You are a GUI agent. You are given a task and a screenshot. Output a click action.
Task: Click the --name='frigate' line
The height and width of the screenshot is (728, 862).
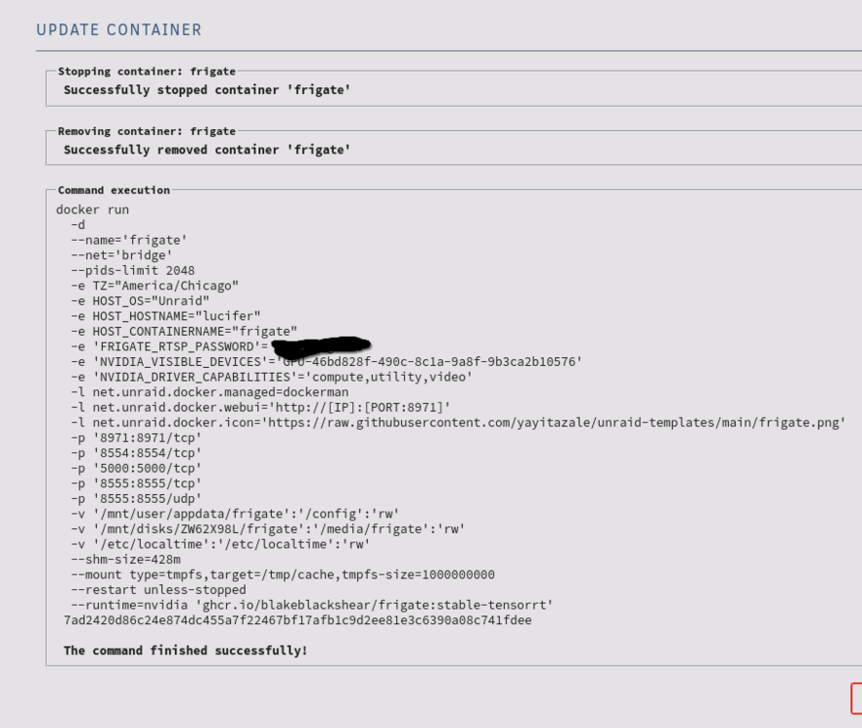[129, 241]
